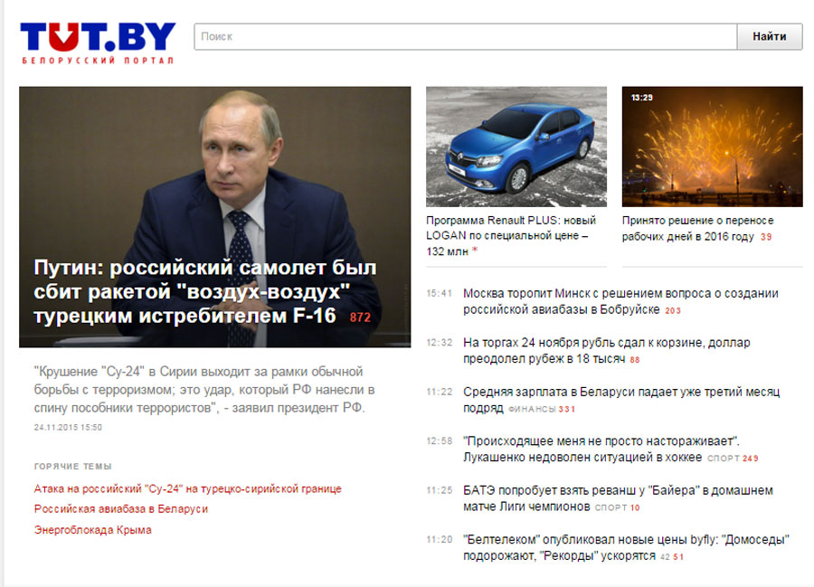Open the fireworks photo thumbnail

pos(713,147)
